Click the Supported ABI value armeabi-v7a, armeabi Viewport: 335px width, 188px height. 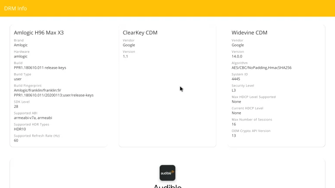coord(33,117)
